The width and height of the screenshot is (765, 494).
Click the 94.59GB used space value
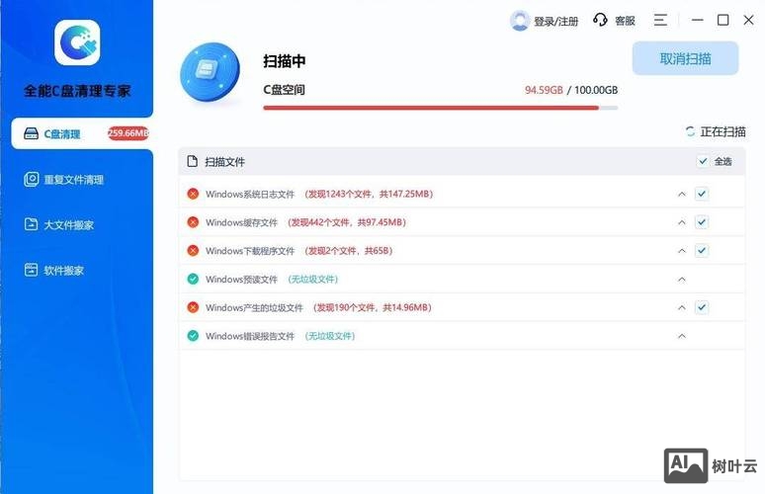(x=544, y=90)
